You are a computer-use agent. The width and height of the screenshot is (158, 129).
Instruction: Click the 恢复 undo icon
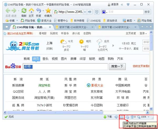(39, 11)
